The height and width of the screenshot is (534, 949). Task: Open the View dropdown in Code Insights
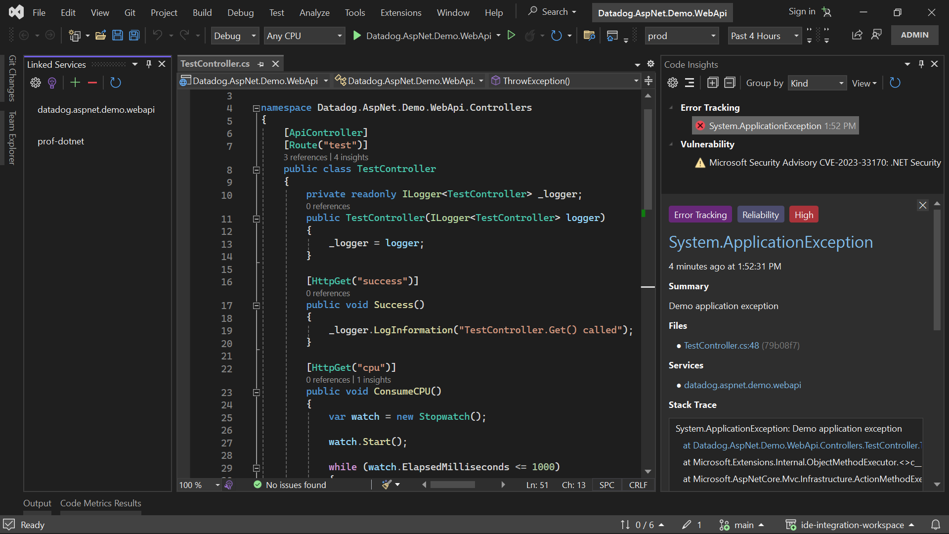pos(864,83)
